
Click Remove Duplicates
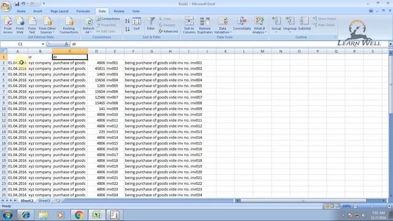tap(204, 25)
